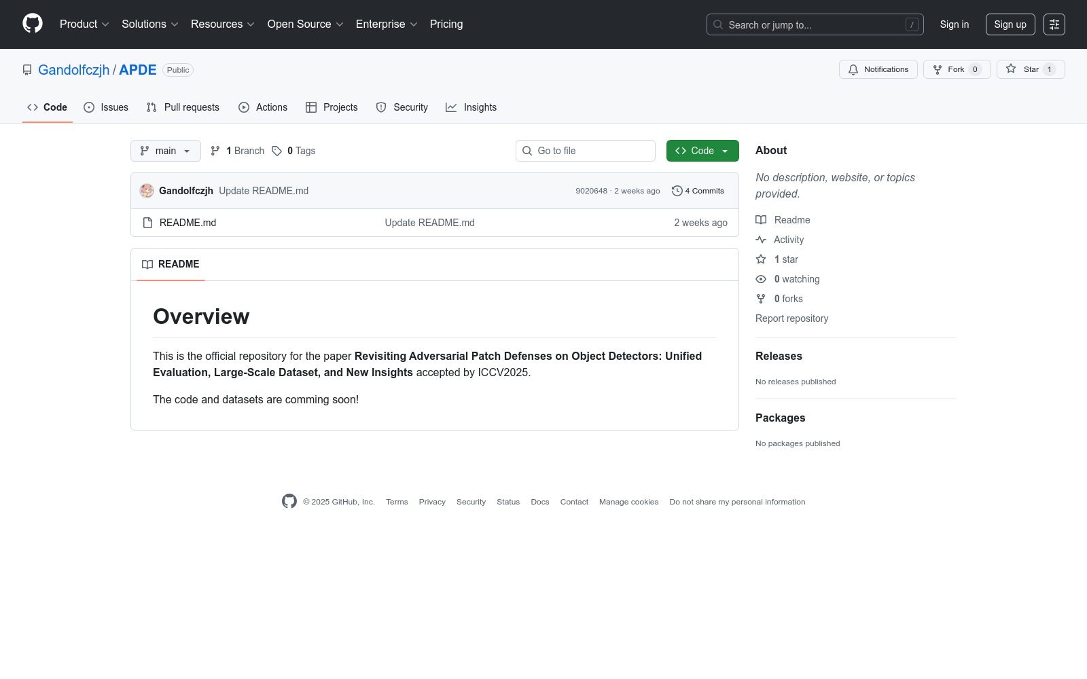The width and height of the screenshot is (1087, 679).
Task: Click the Security link in the footer
Action: click(471, 502)
